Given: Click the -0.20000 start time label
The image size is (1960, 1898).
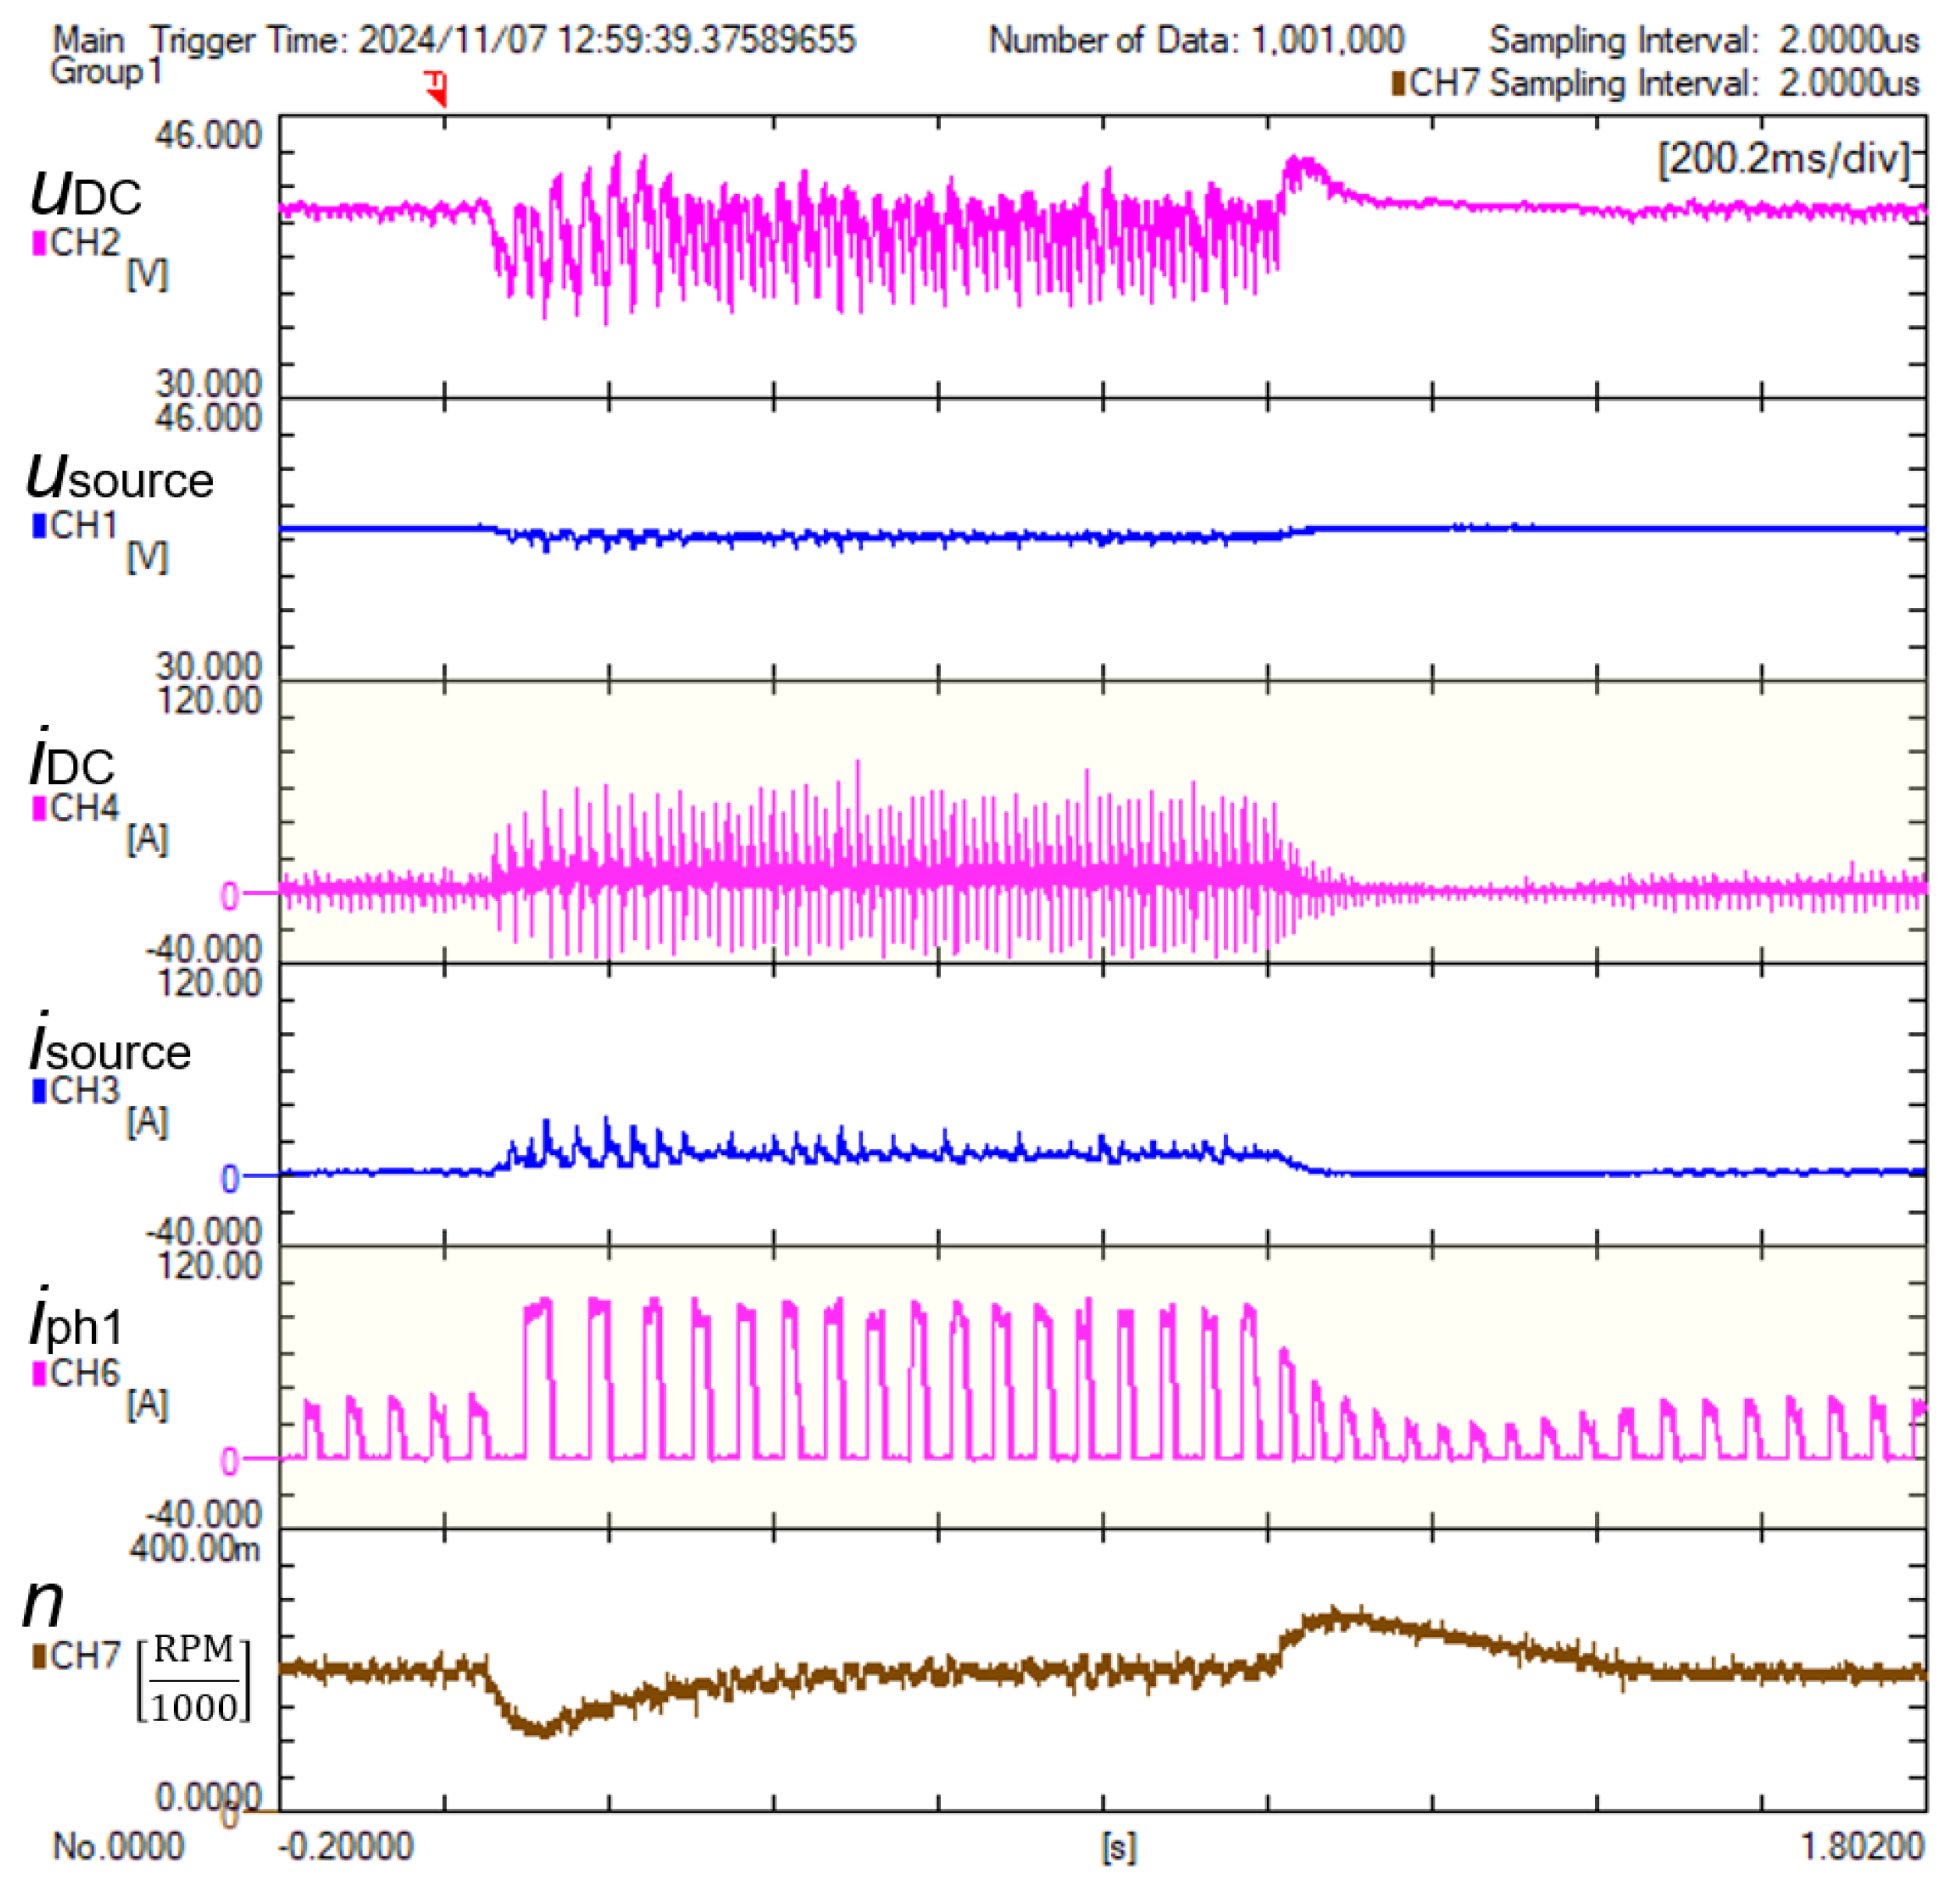Looking at the screenshot, I should pos(345,1846).
